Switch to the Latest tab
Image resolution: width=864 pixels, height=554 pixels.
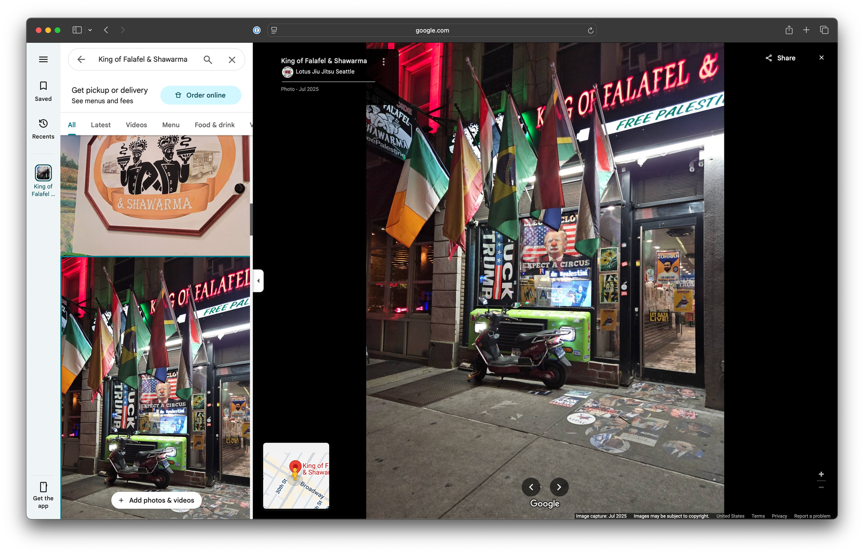[x=101, y=125]
